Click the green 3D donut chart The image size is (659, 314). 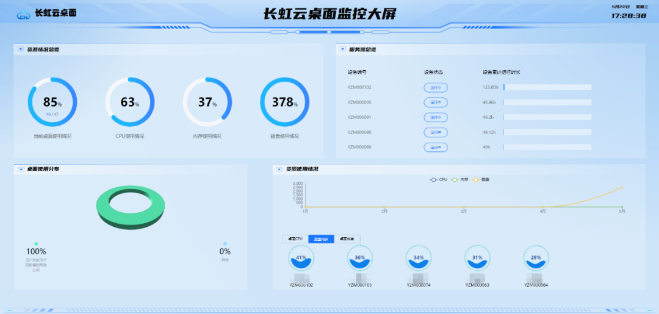point(131,207)
